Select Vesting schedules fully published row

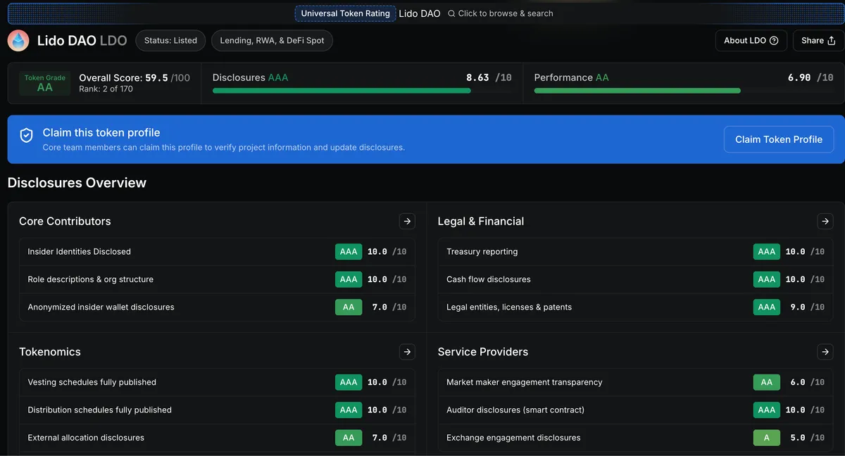(217, 382)
